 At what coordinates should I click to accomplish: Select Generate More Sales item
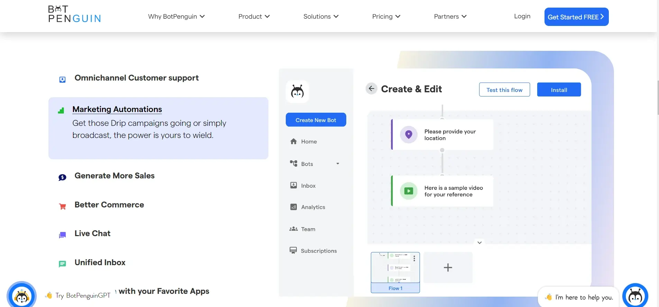(x=115, y=176)
